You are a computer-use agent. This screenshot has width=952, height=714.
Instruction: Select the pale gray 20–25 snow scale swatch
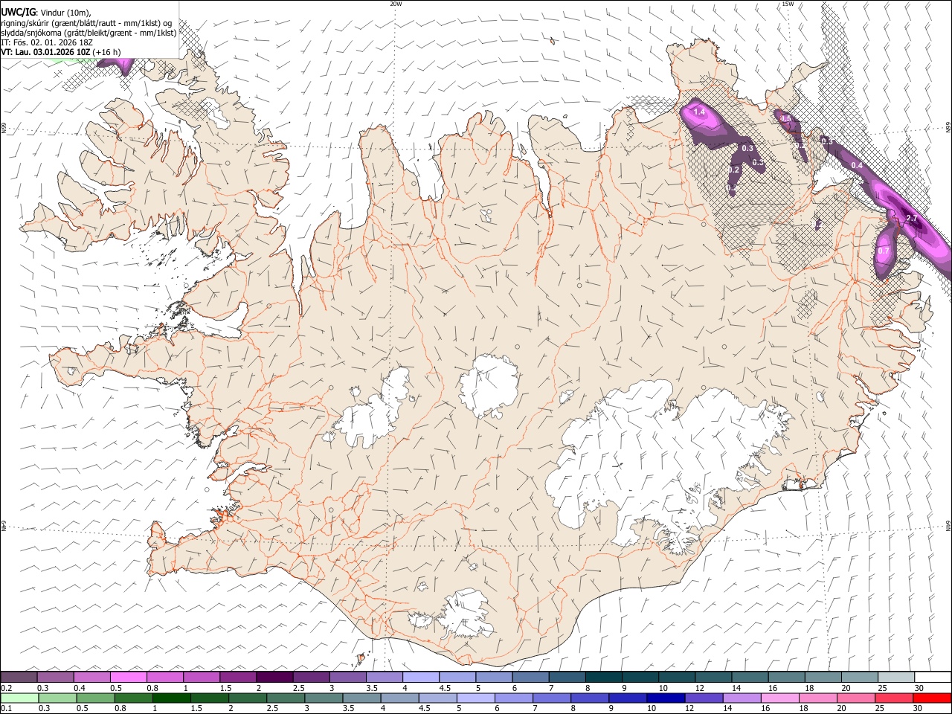[858, 677]
